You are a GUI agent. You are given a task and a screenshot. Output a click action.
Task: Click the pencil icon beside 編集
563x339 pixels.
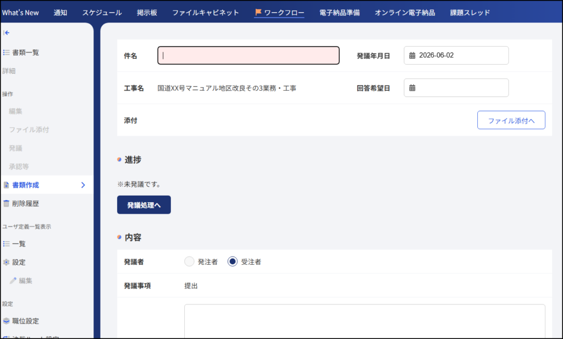(x=13, y=281)
